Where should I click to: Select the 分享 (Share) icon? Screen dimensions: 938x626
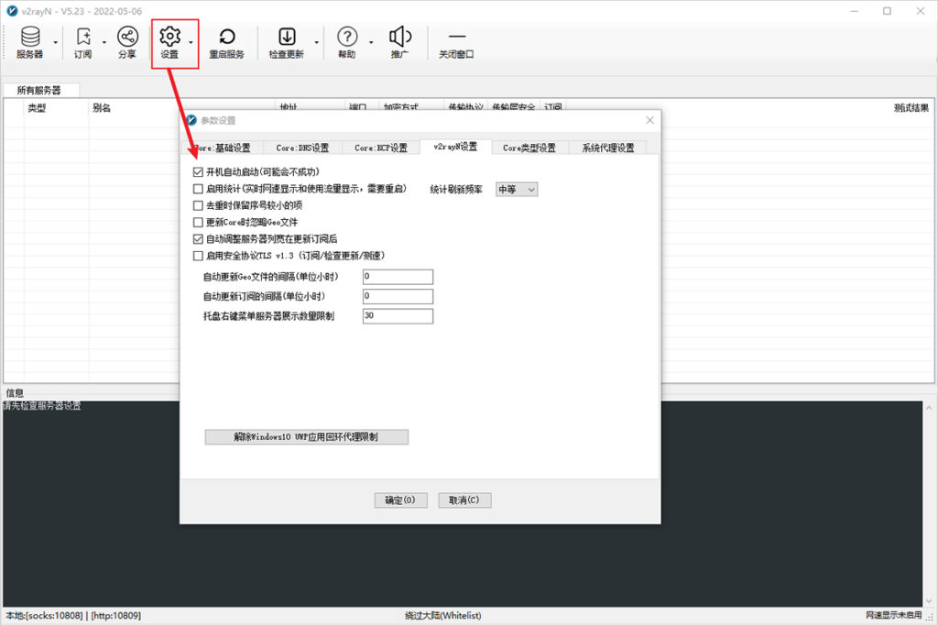point(127,41)
